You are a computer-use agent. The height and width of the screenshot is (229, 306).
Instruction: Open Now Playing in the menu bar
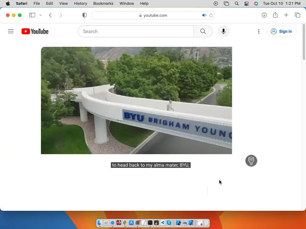point(216,4)
